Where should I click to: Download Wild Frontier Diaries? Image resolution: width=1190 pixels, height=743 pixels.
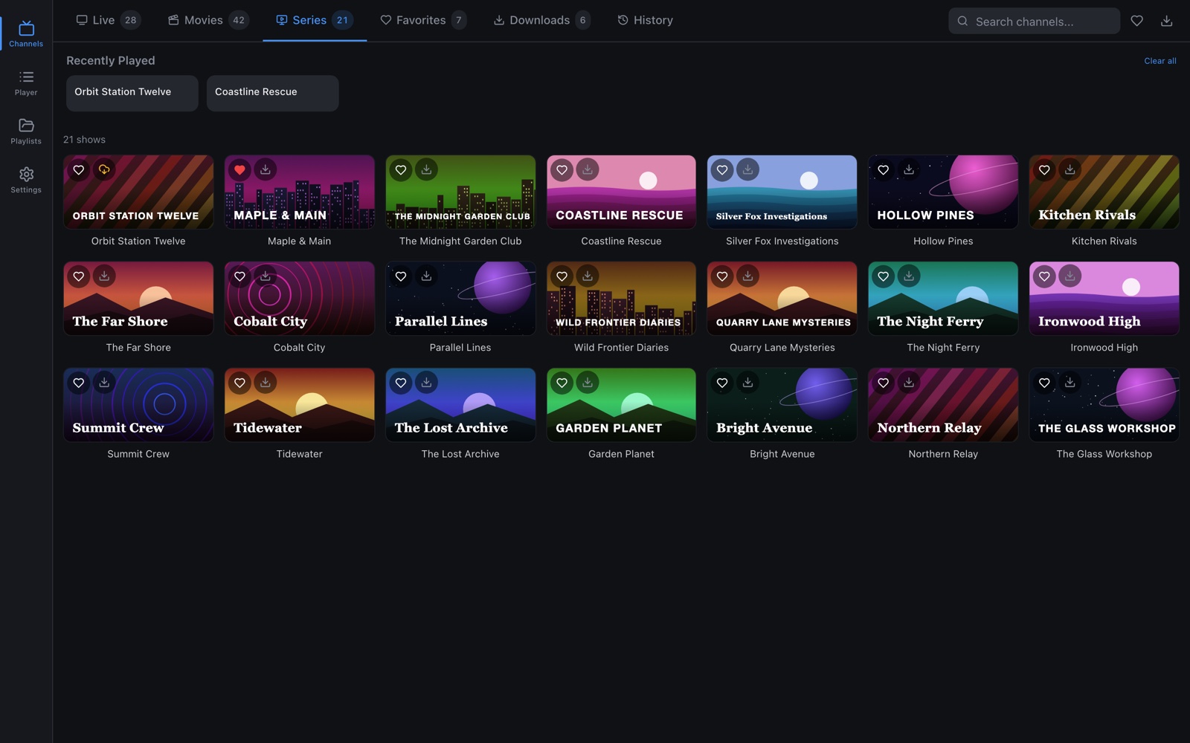pos(588,276)
